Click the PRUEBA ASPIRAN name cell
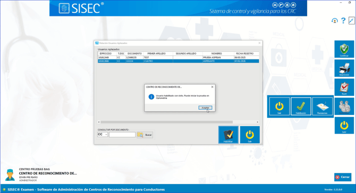356x193 pixels. (x=218, y=58)
